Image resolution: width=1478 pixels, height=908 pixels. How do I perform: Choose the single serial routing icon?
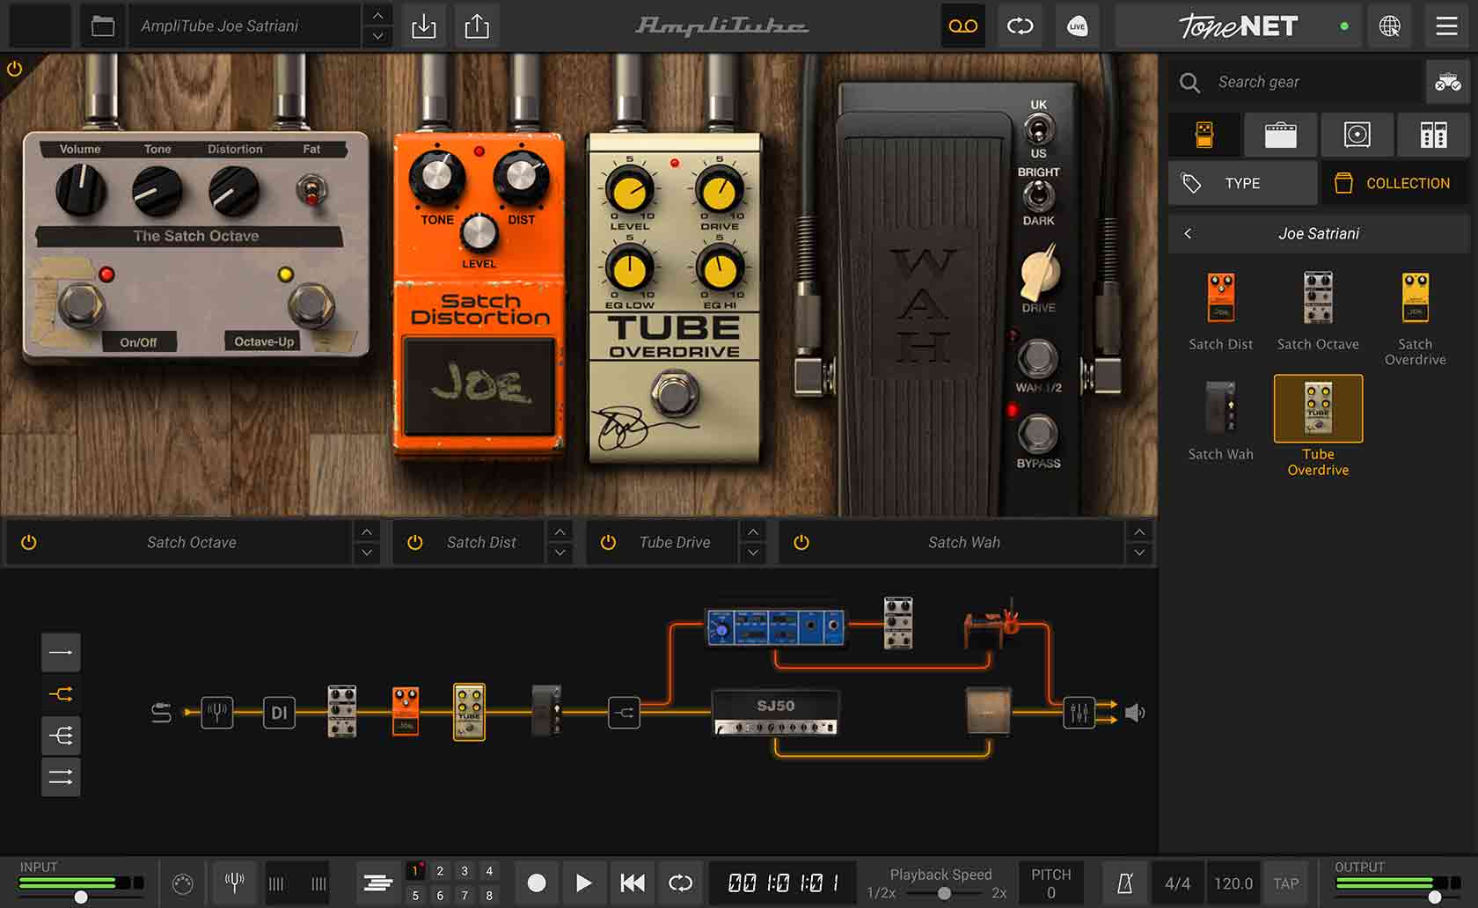pos(61,652)
